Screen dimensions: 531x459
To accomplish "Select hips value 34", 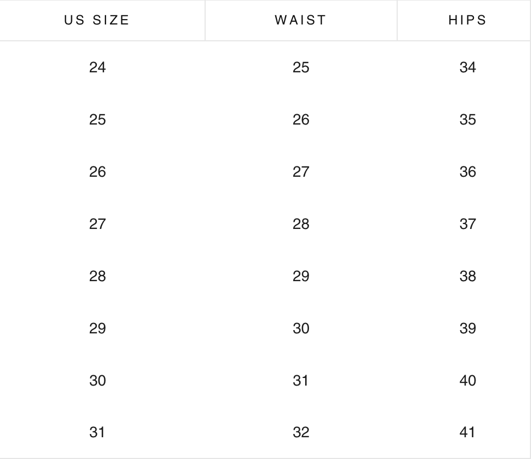I will point(467,67).
